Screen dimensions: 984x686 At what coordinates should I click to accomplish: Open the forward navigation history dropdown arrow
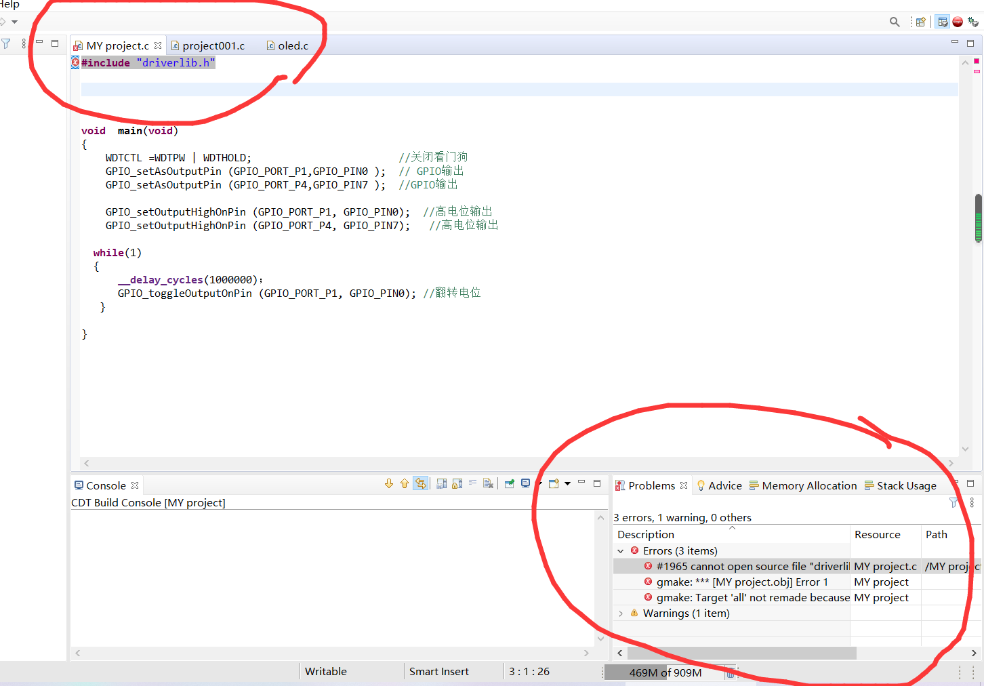14,22
